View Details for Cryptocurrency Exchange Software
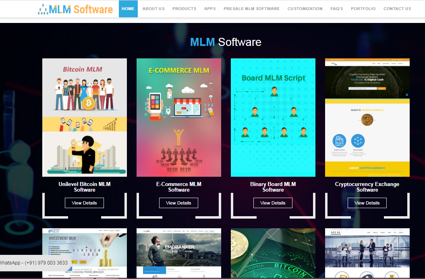 367,203
